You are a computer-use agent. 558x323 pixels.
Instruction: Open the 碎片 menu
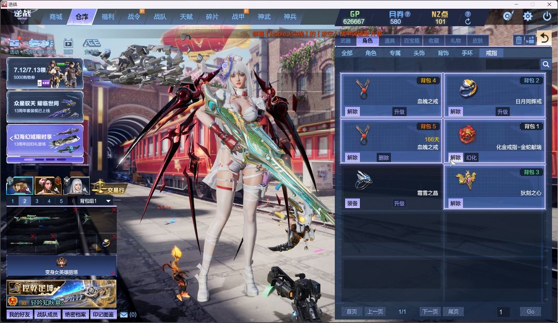click(x=212, y=17)
